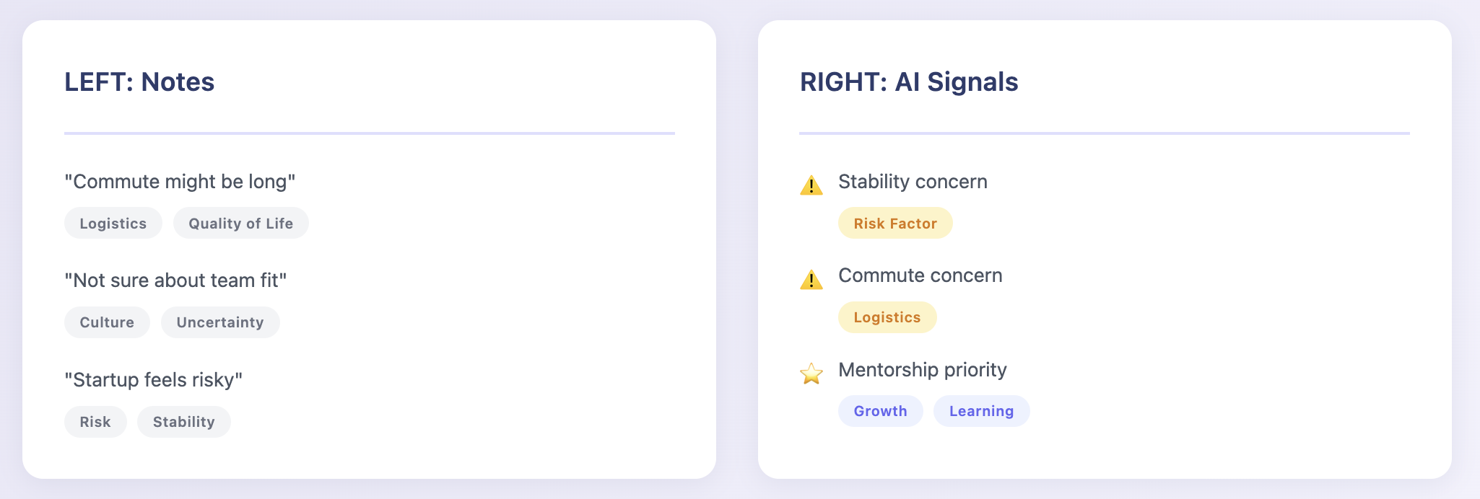Select the Learning badge
Screen dimensions: 1480x499
[981, 410]
